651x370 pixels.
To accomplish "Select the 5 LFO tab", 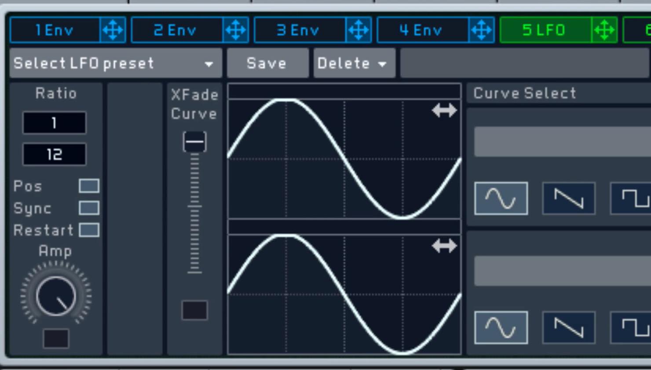I will [545, 30].
